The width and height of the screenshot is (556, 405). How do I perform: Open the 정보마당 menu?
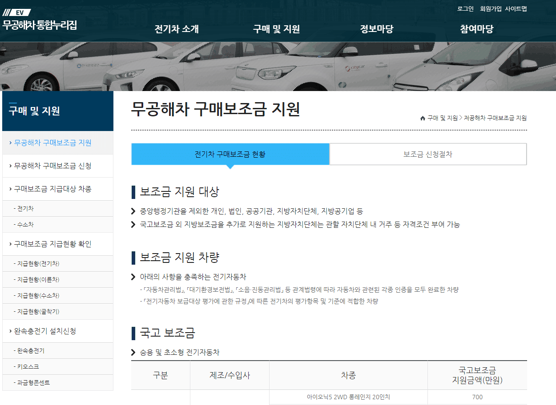[376, 28]
